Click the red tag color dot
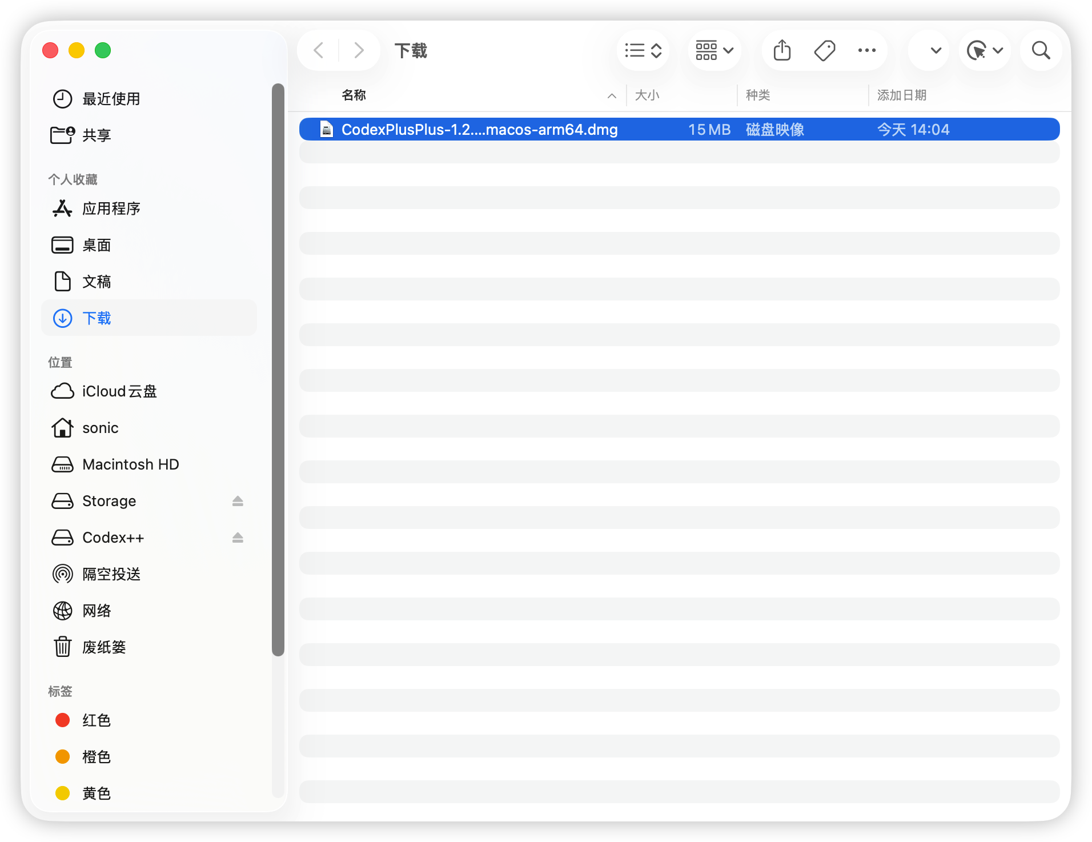 [62, 720]
